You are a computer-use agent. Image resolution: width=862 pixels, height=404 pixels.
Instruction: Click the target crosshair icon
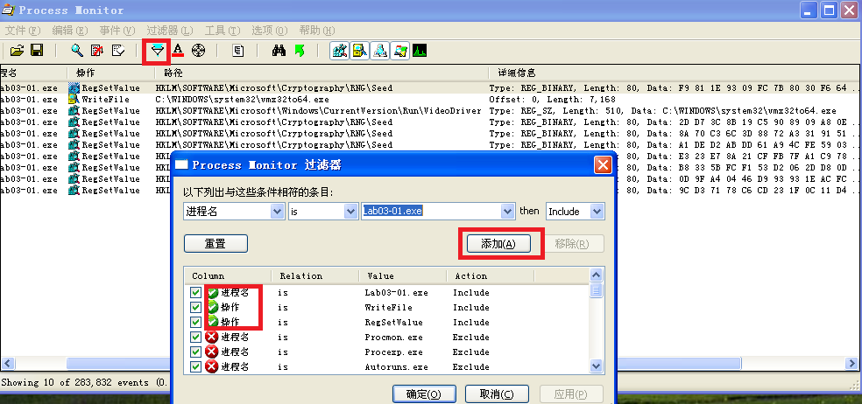pyautogui.click(x=198, y=51)
